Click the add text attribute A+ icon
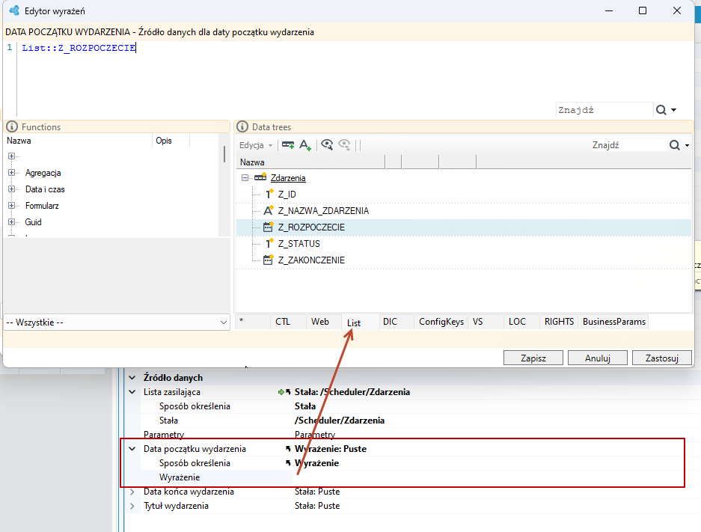This screenshot has height=532, width=701. click(305, 145)
